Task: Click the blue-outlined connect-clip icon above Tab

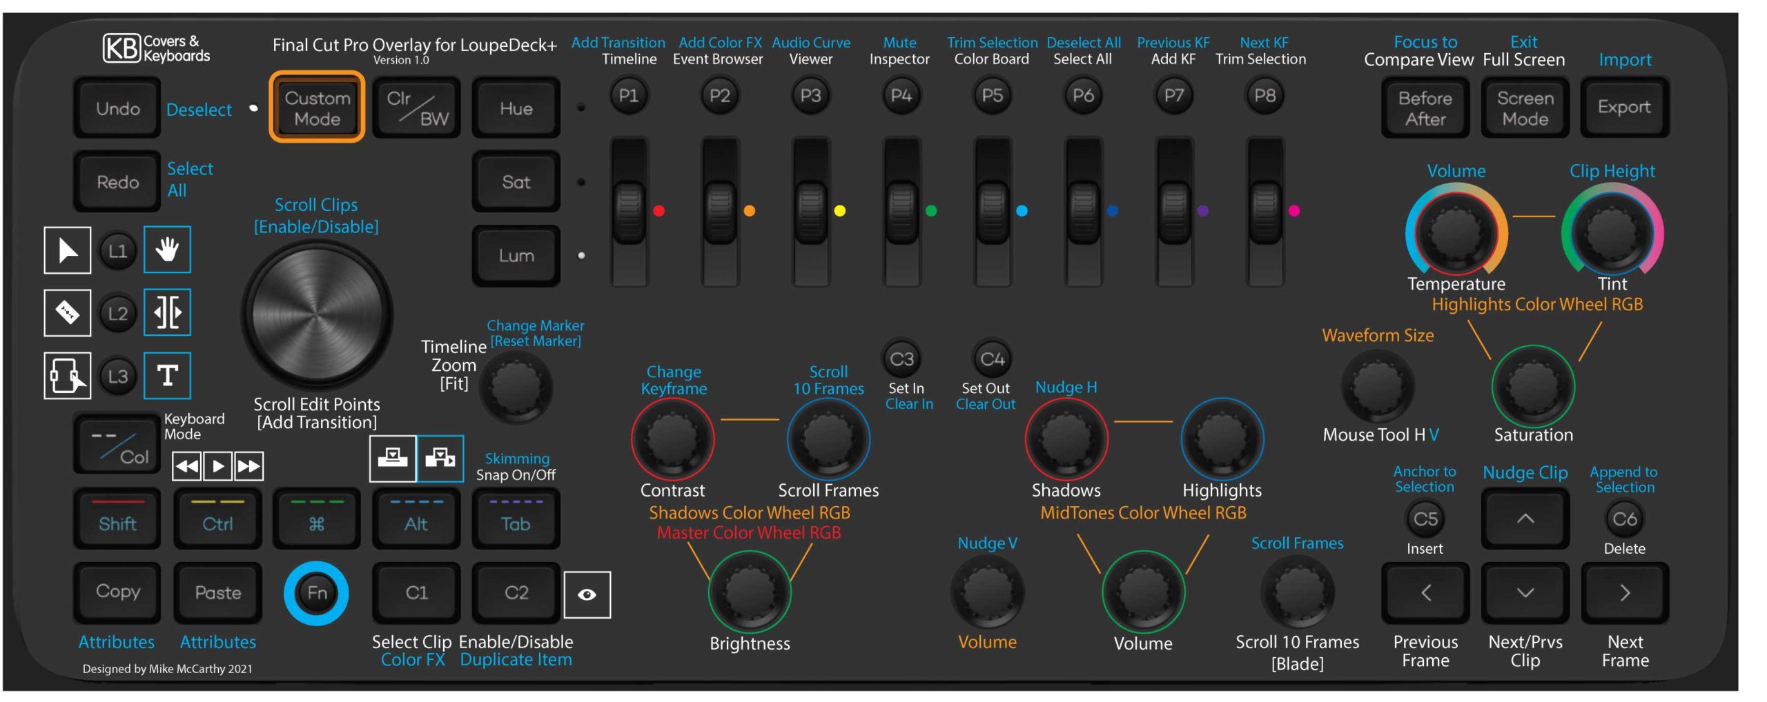Action: coord(440,459)
